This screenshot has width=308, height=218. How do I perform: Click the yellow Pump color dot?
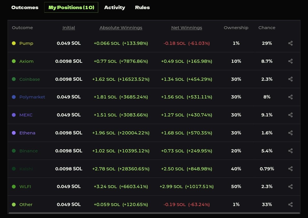(14, 43)
